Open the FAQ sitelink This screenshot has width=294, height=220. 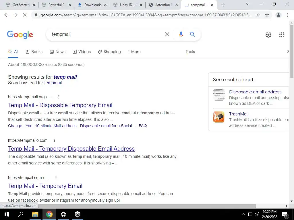tap(143, 126)
